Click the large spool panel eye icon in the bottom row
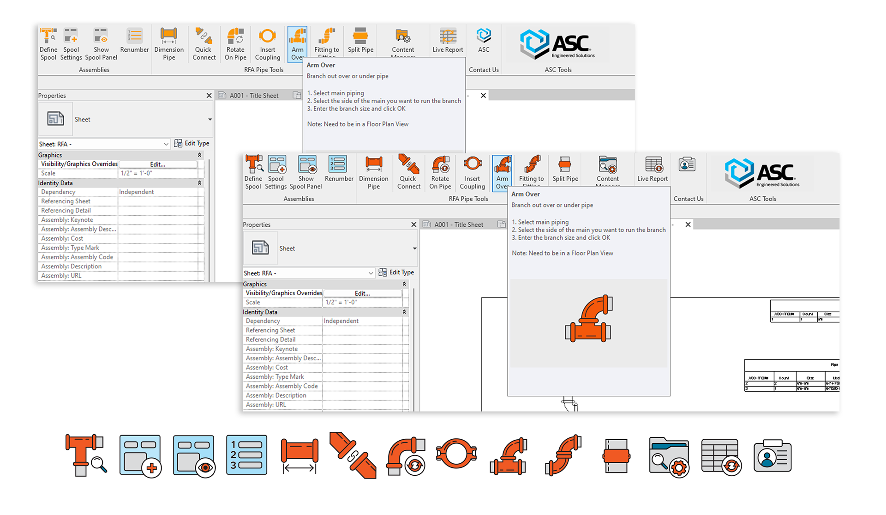This screenshot has height=515, width=886. 194,456
